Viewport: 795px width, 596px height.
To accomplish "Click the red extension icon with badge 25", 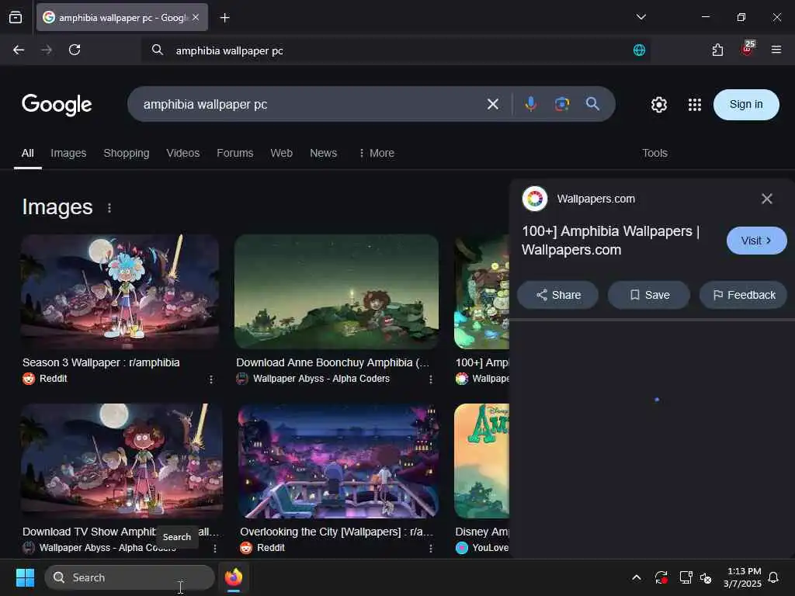I will pyautogui.click(x=747, y=49).
